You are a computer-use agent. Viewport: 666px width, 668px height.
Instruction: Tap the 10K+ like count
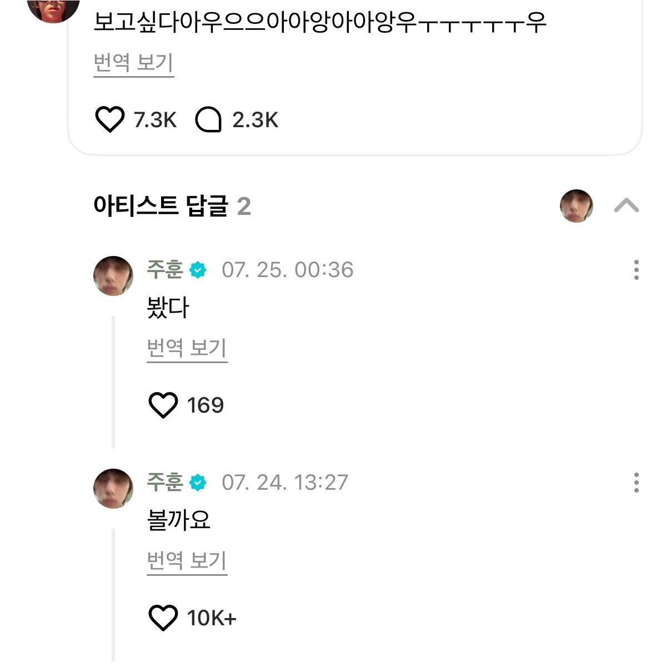pyautogui.click(x=212, y=618)
